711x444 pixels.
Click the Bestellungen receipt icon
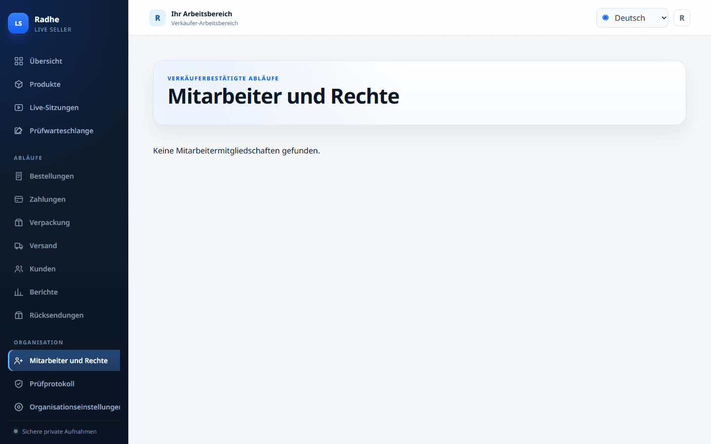click(x=19, y=176)
